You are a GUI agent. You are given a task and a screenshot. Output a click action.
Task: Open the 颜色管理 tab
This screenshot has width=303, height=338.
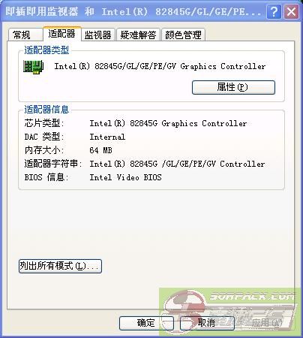tap(183, 35)
